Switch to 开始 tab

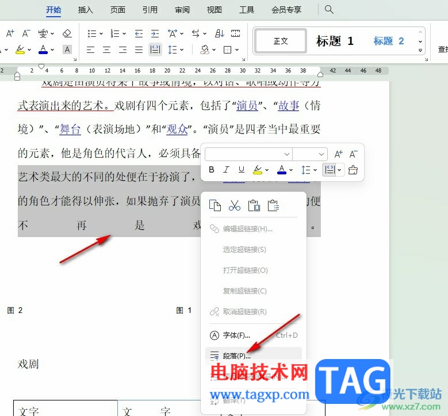[53, 10]
